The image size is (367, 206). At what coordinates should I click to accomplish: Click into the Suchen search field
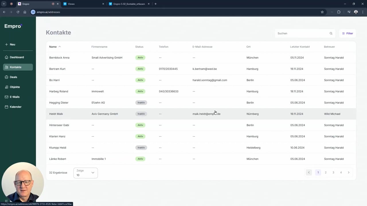[301, 33]
